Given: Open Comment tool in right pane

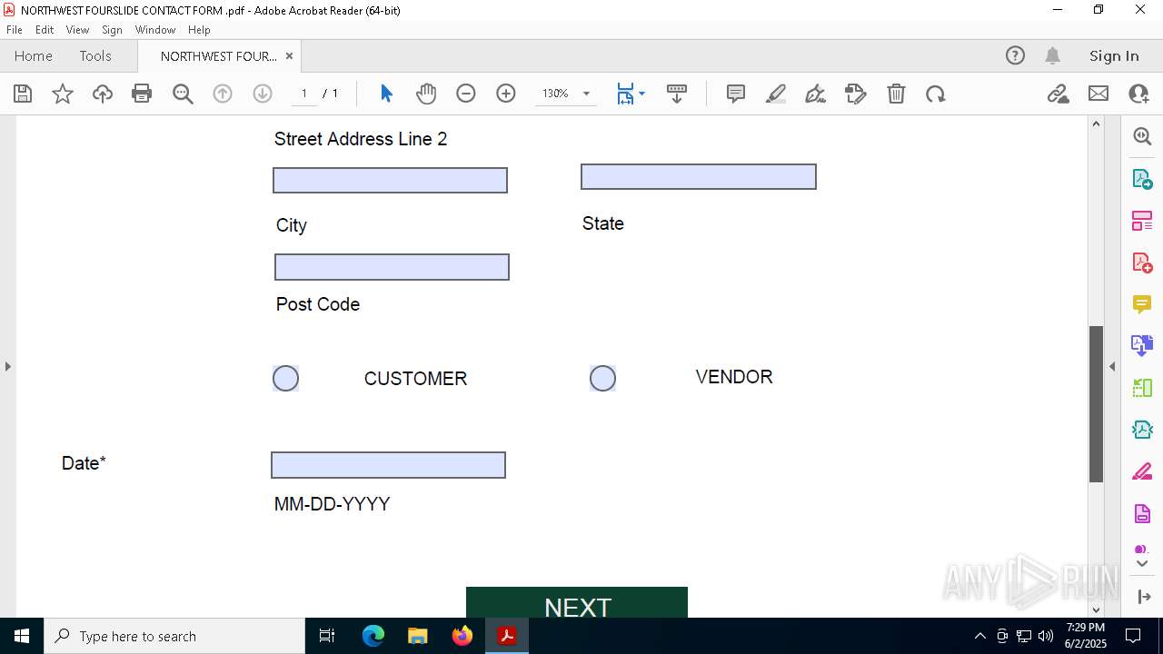Looking at the screenshot, I should (1142, 304).
